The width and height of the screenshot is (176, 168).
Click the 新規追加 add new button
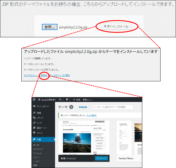click(83, 107)
